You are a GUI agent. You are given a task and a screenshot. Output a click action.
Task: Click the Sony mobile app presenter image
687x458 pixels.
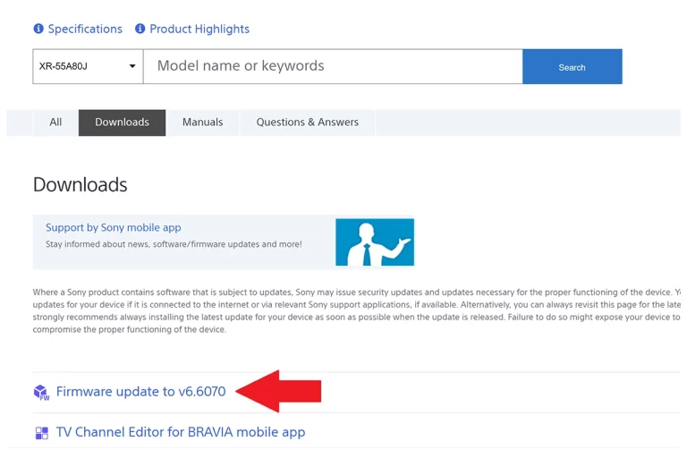(375, 242)
